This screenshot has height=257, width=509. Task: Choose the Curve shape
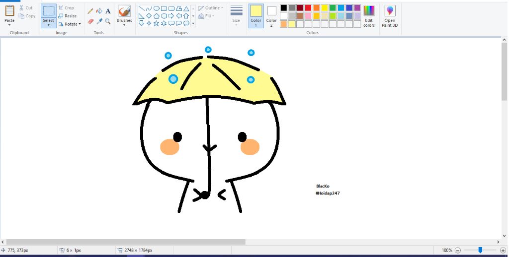(x=149, y=8)
